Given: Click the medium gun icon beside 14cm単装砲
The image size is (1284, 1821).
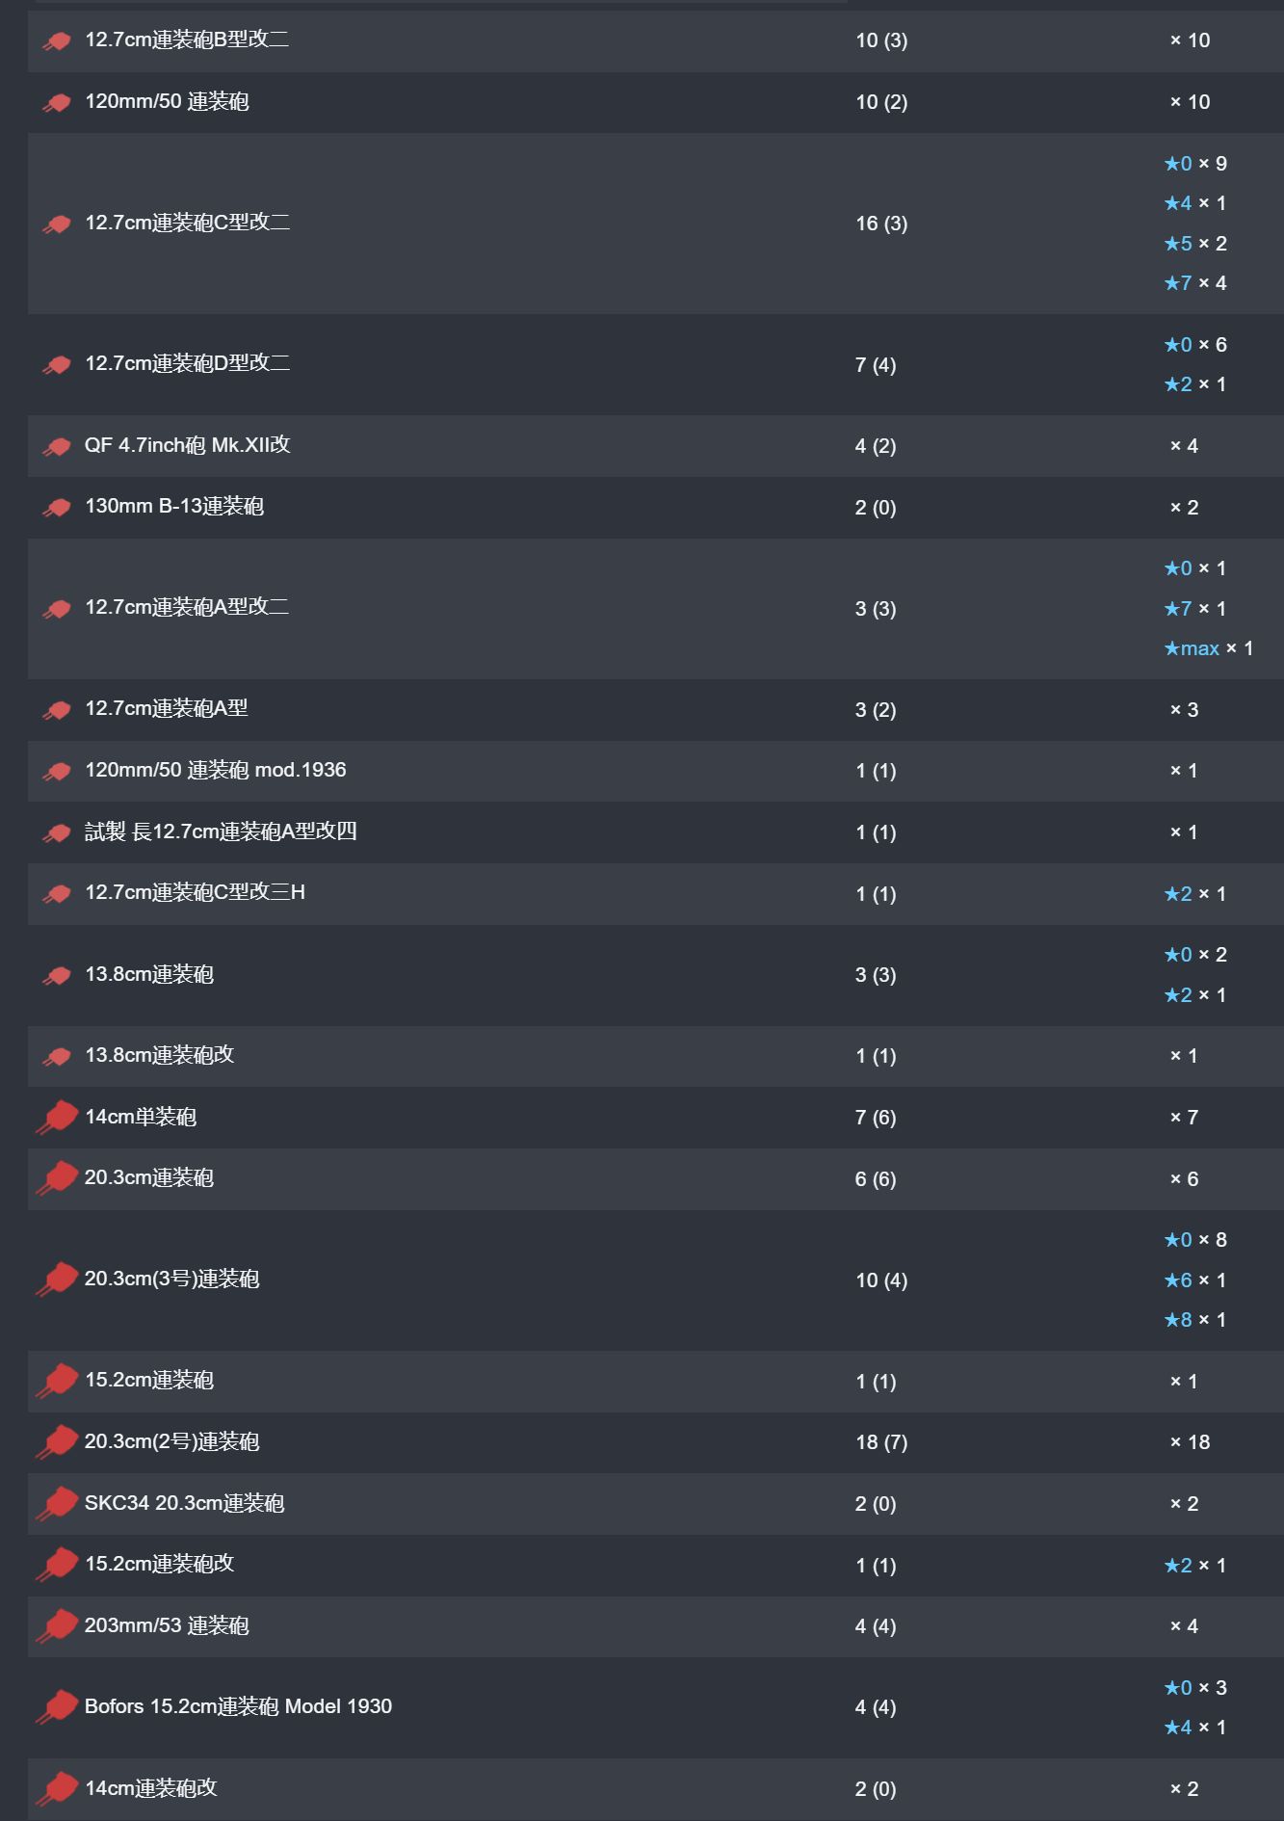Looking at the screenshot, I should pos(57,1118).
